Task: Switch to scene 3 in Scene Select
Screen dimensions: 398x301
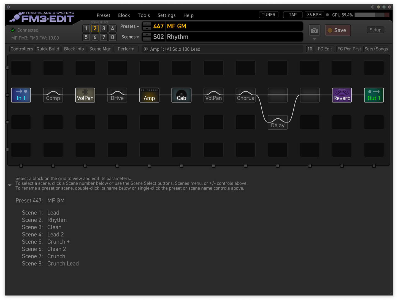Action: click(104, 28)
